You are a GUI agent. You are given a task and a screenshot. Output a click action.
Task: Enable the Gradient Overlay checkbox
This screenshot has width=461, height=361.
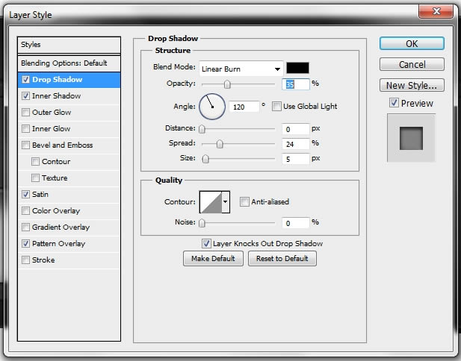tap(25, 227)
